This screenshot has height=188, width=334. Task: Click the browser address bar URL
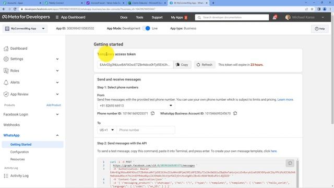(x=90, y=9)
